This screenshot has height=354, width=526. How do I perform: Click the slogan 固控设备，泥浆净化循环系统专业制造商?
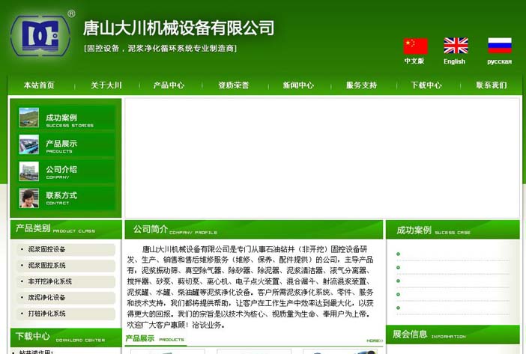(x=160, y=48)
